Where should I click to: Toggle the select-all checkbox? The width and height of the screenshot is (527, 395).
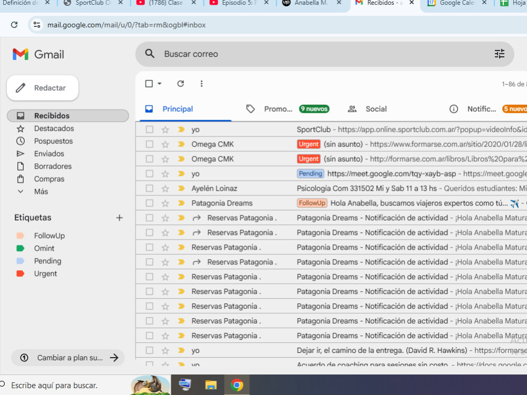(x=149, y=84)
